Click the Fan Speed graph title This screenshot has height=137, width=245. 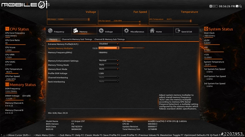140,12
